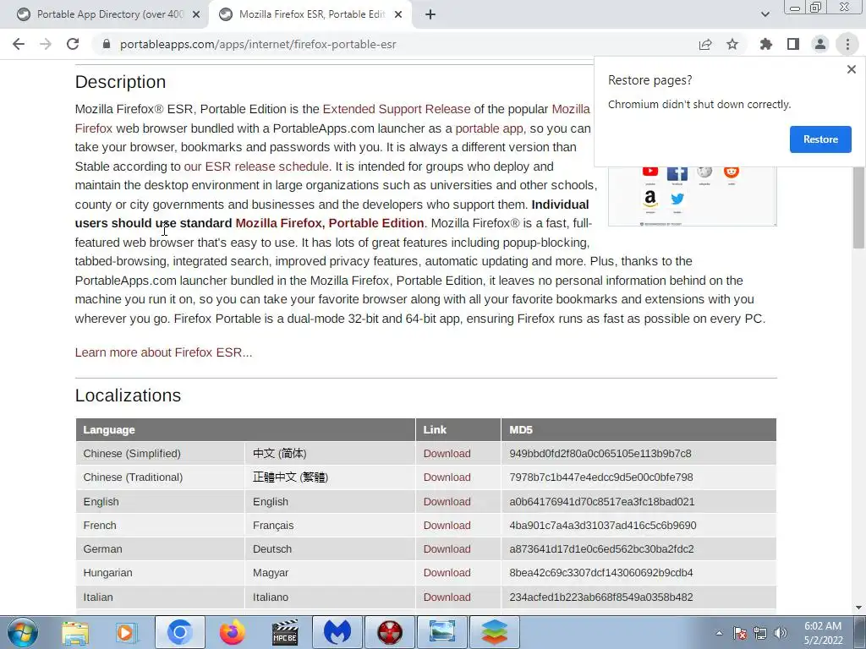Click the red radiation taskbar icon
This screenshot has height=649, width=866.
[390, 632]
